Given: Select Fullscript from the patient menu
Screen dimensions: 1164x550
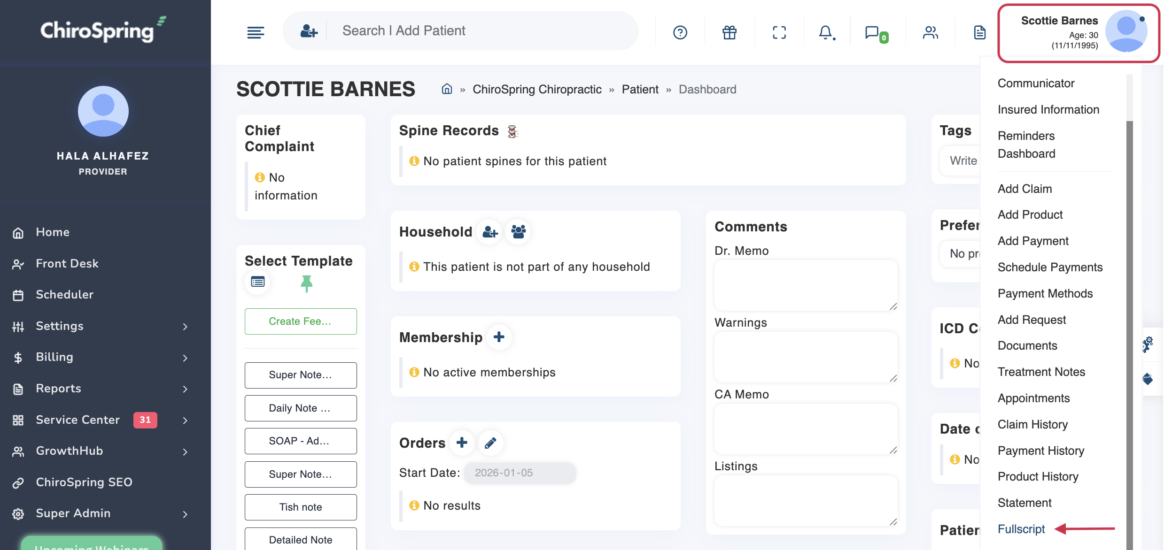Looking at the screenshot, I should click(x=1021, y=529).
